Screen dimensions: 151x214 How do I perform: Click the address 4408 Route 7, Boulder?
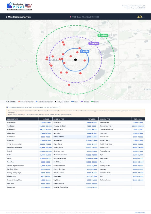pos(85,17)
